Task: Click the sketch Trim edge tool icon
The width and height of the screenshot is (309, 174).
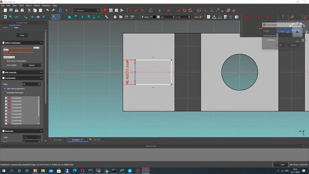Action: pyautogui.click(x=211, y=10)
